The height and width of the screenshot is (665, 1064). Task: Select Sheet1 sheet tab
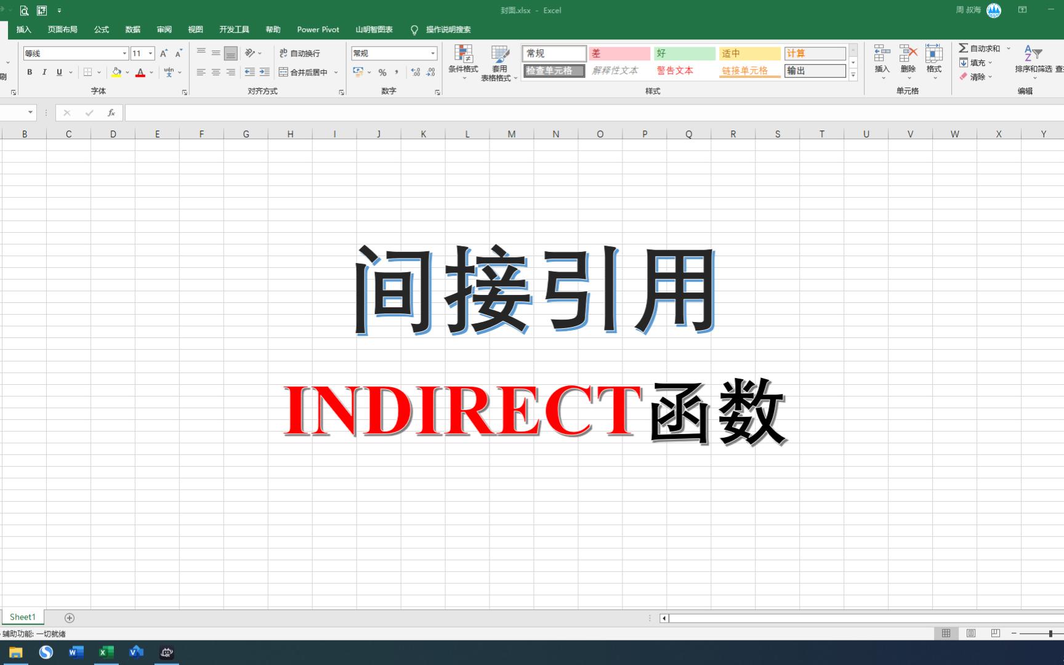23,617
